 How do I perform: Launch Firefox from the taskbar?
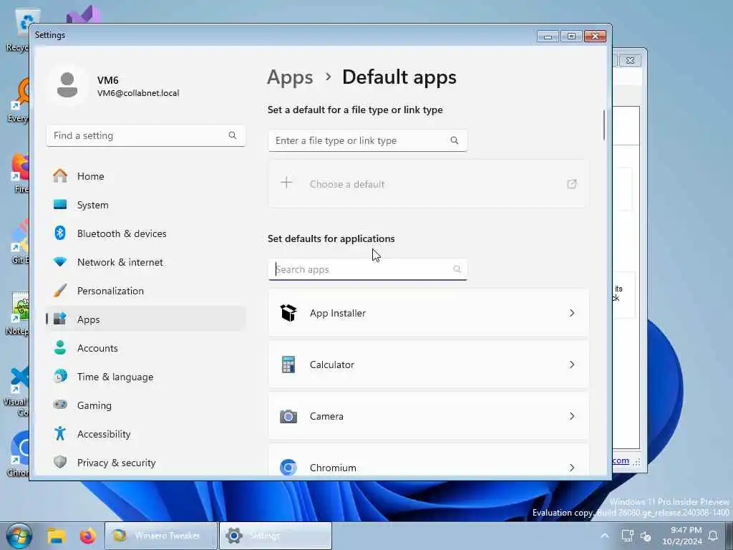pyautogui.click(x=87, y=536)
